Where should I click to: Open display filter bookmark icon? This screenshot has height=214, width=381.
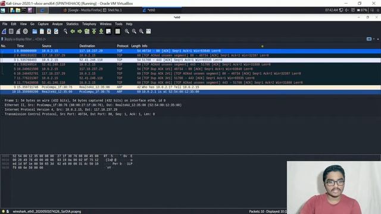(2, 39)
